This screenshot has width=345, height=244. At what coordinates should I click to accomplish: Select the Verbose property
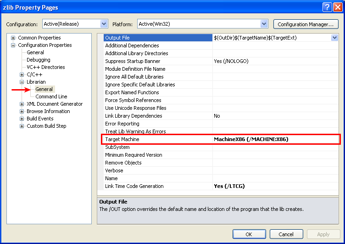[114, 170]
